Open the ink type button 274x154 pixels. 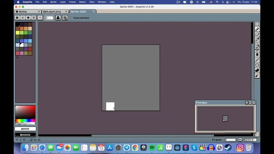[58, 18]
